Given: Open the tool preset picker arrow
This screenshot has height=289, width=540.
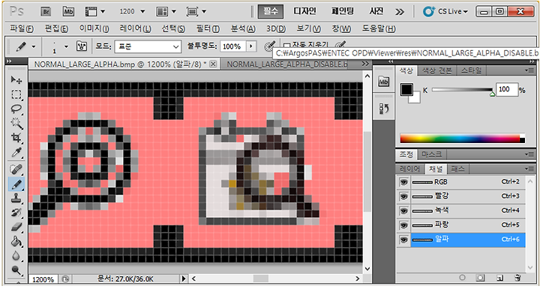Looking at the screenshot, I should pyautogui.click(x=34, y=46).
